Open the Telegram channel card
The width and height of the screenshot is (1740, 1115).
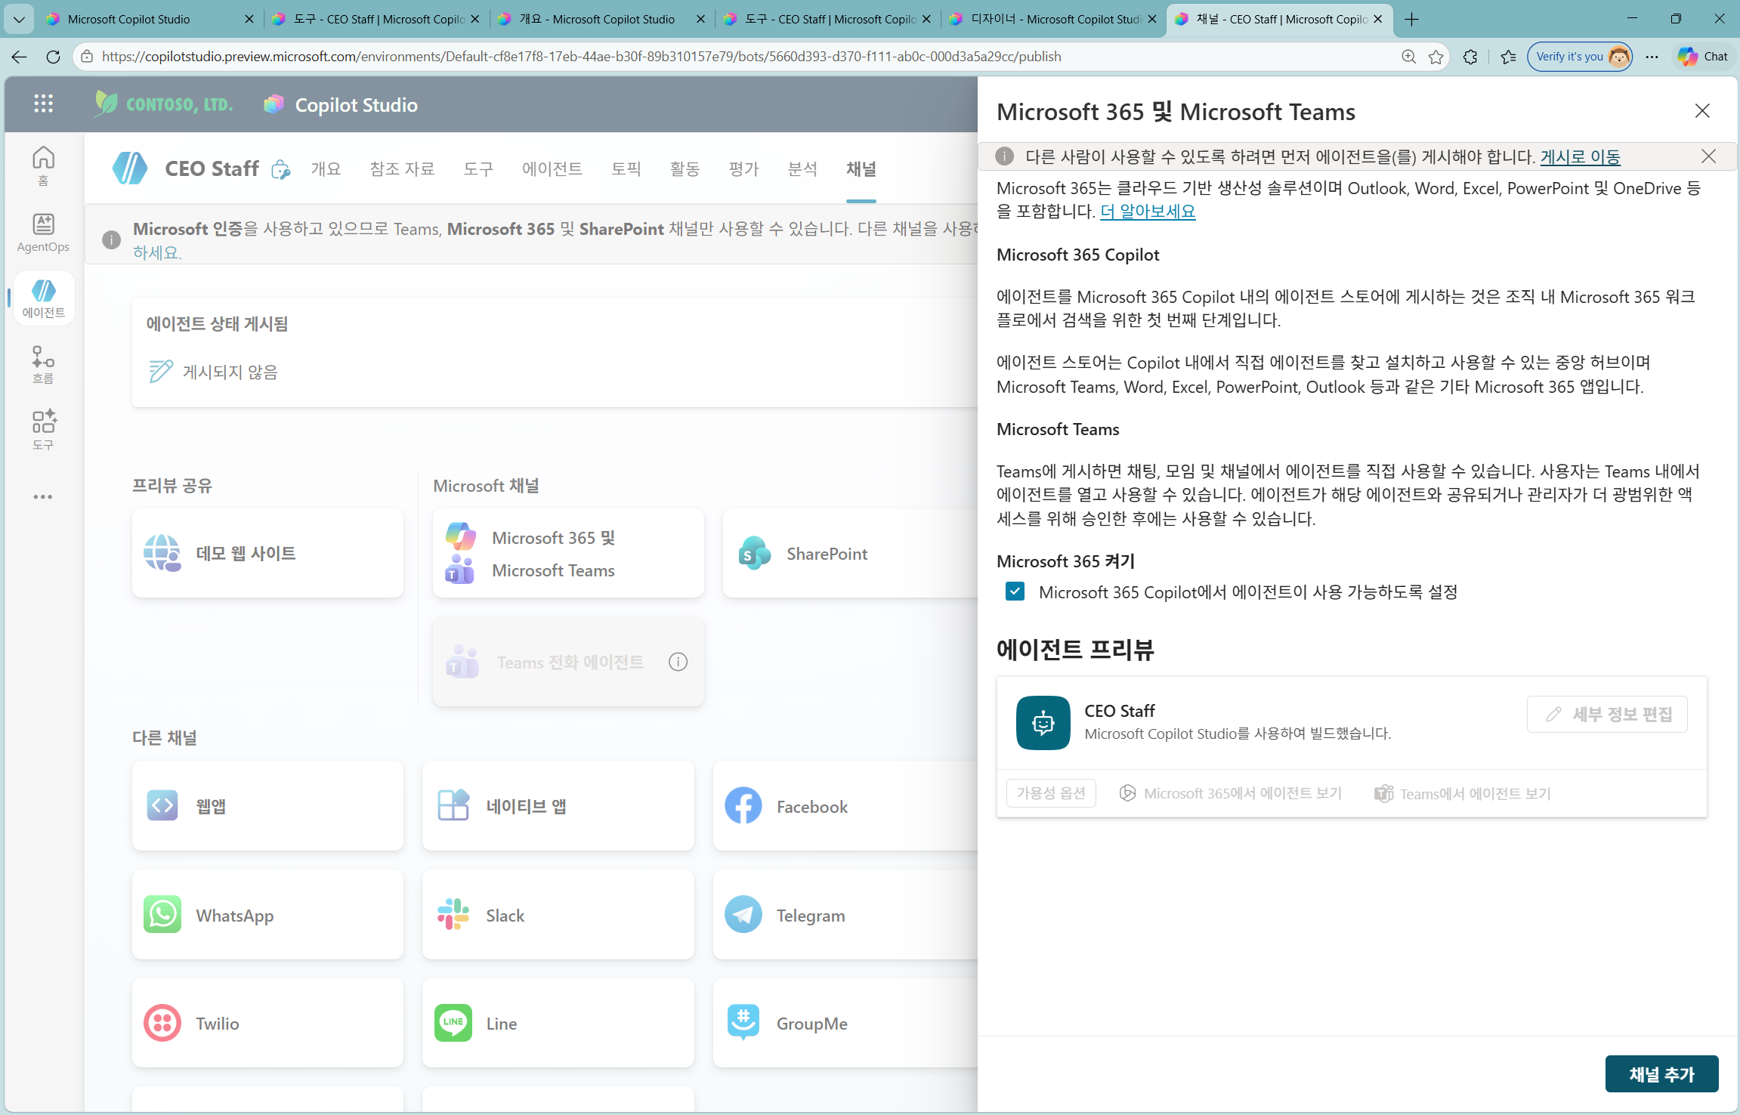point(845,914)
